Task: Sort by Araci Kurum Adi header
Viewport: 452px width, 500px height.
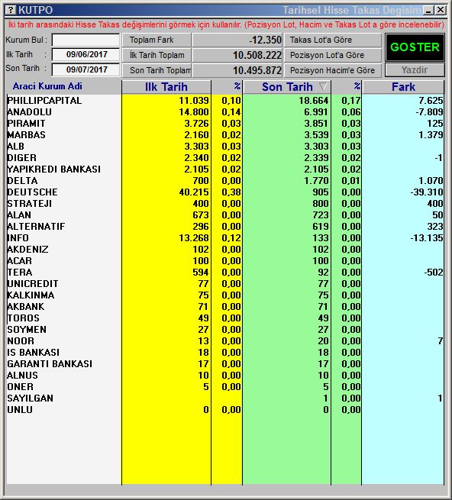Action: (x=47, y=86)
